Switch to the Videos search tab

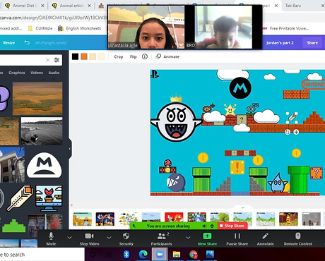[37, 73]
